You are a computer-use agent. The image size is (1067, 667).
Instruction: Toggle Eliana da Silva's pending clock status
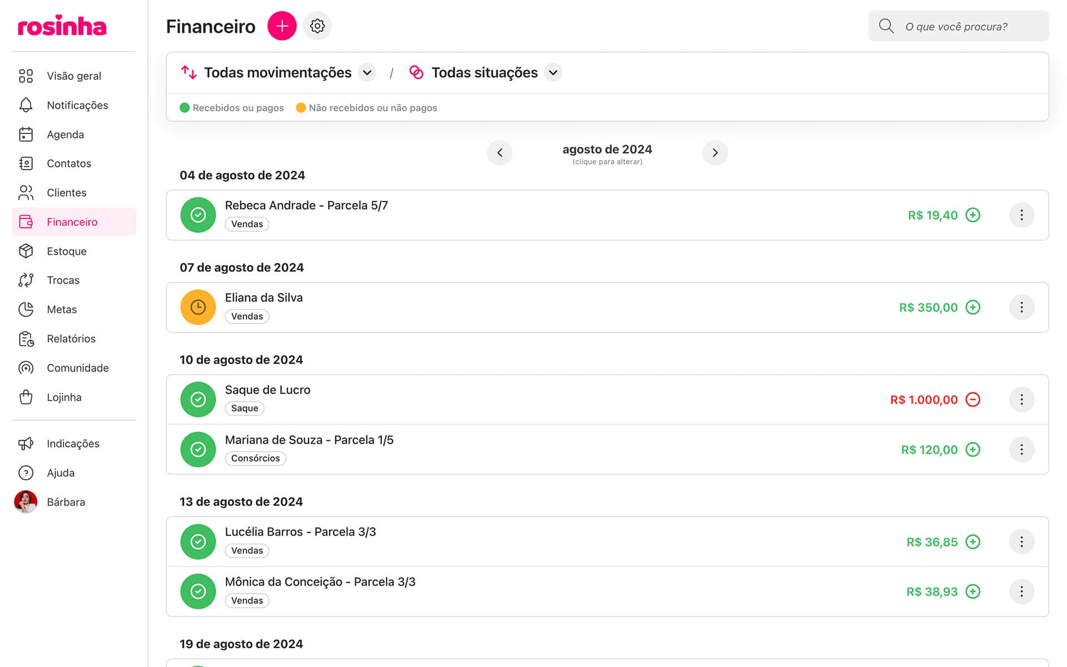198,307
